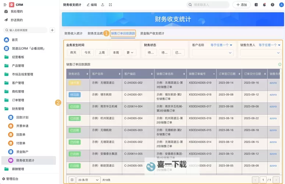Open the 开票申请 form

click(x=22, y=126)
